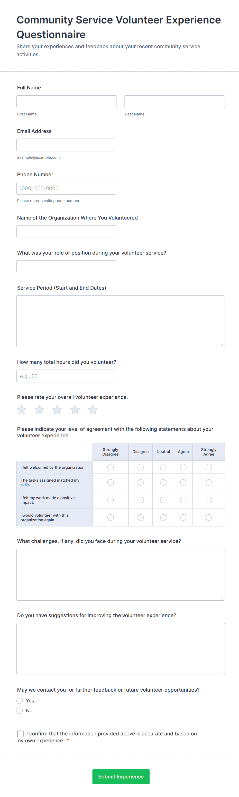Click the First Name input field
This screenshot has width=239, height=797.
pyautogui.click(x=66, y=102)
